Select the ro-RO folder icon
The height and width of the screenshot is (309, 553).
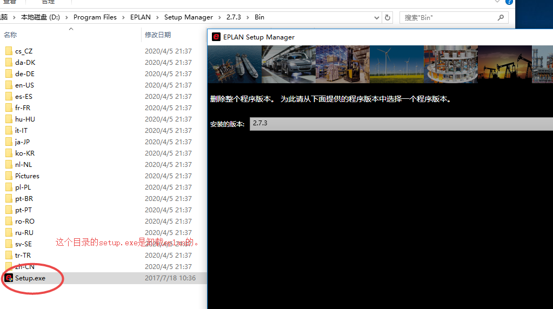pyautogui.click(x=9, y=221)
